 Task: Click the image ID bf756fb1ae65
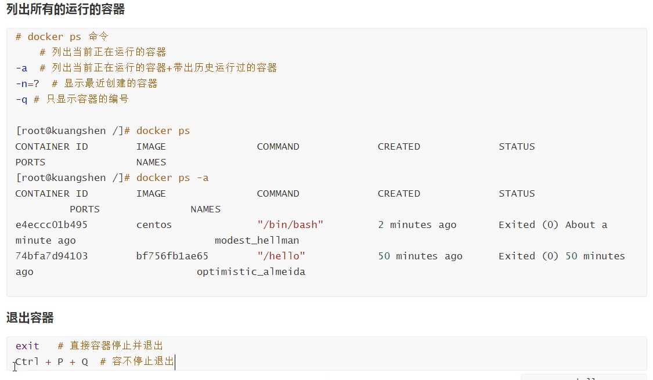[x=172, y=256]
